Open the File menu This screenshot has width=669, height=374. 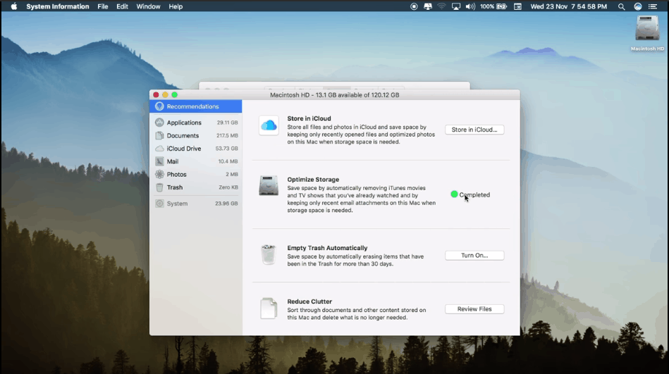pos(102,6)
